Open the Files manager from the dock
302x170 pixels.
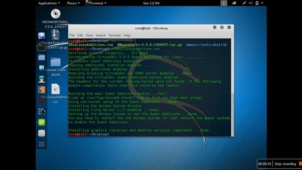click(x=42, y=57)
